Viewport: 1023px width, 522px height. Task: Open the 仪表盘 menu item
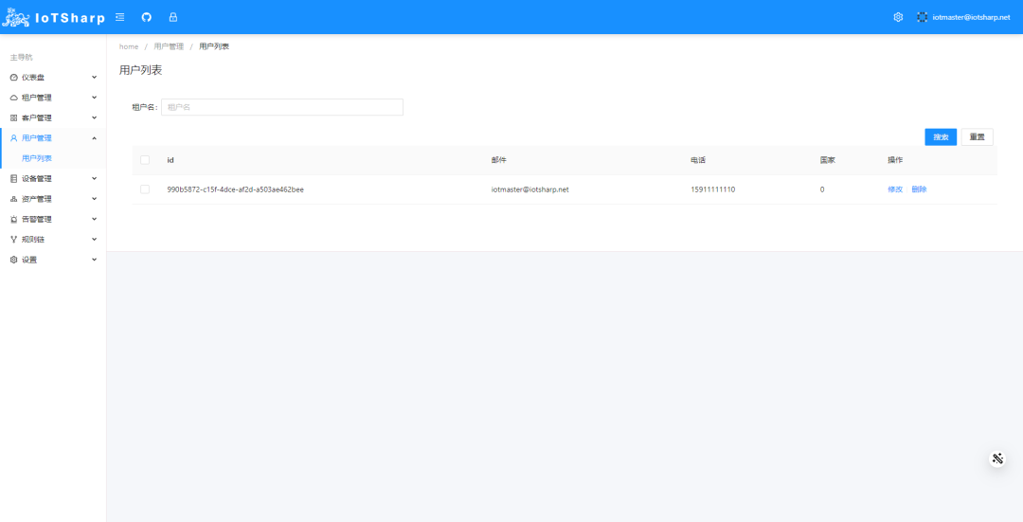(x=53, y=78)
